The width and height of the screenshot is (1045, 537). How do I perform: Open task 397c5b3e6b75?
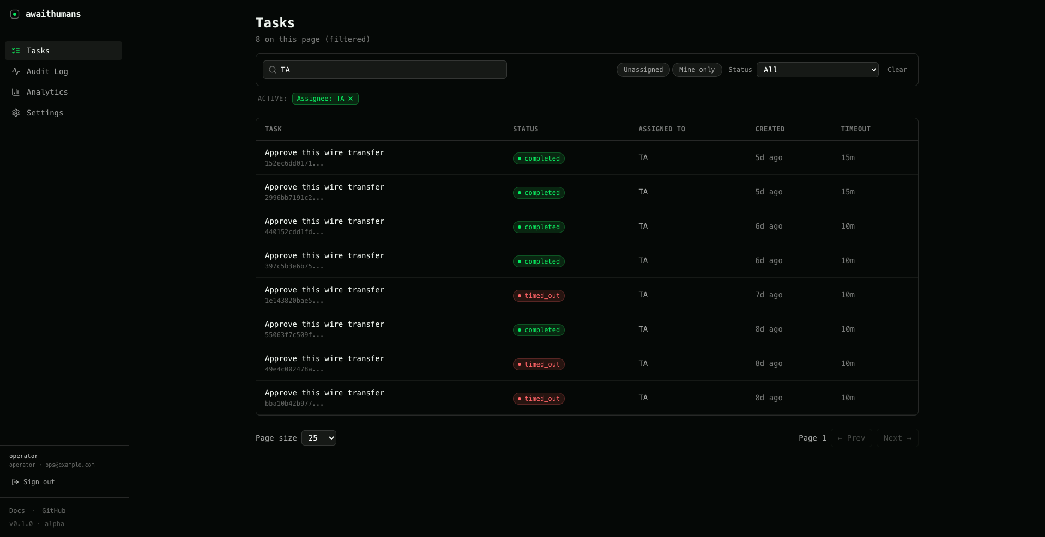(587, 260)
